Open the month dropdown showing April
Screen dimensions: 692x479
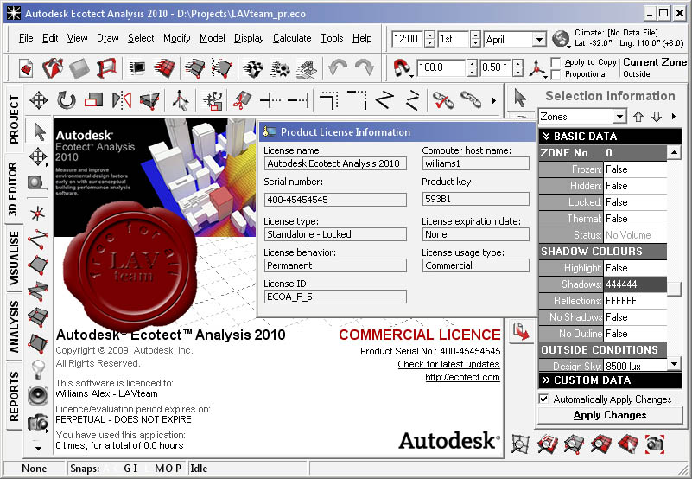click(x=538, y=39)
